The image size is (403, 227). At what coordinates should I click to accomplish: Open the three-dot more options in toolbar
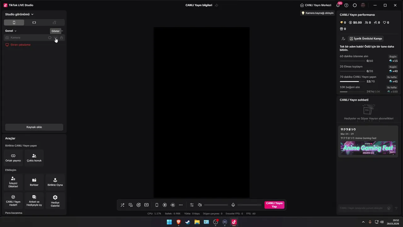coord(181,205)
